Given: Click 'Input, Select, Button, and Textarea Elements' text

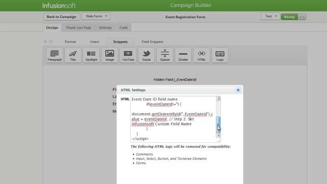Looking at the screenshot, I should [x=171, y=158].
